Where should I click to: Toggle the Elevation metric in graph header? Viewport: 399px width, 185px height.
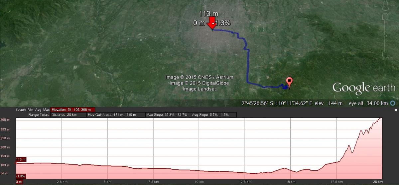pyautogui.click(x=73, y=110)
